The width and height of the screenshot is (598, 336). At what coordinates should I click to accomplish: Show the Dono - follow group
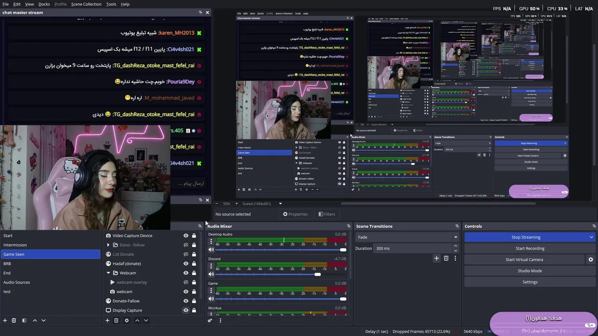186,245
